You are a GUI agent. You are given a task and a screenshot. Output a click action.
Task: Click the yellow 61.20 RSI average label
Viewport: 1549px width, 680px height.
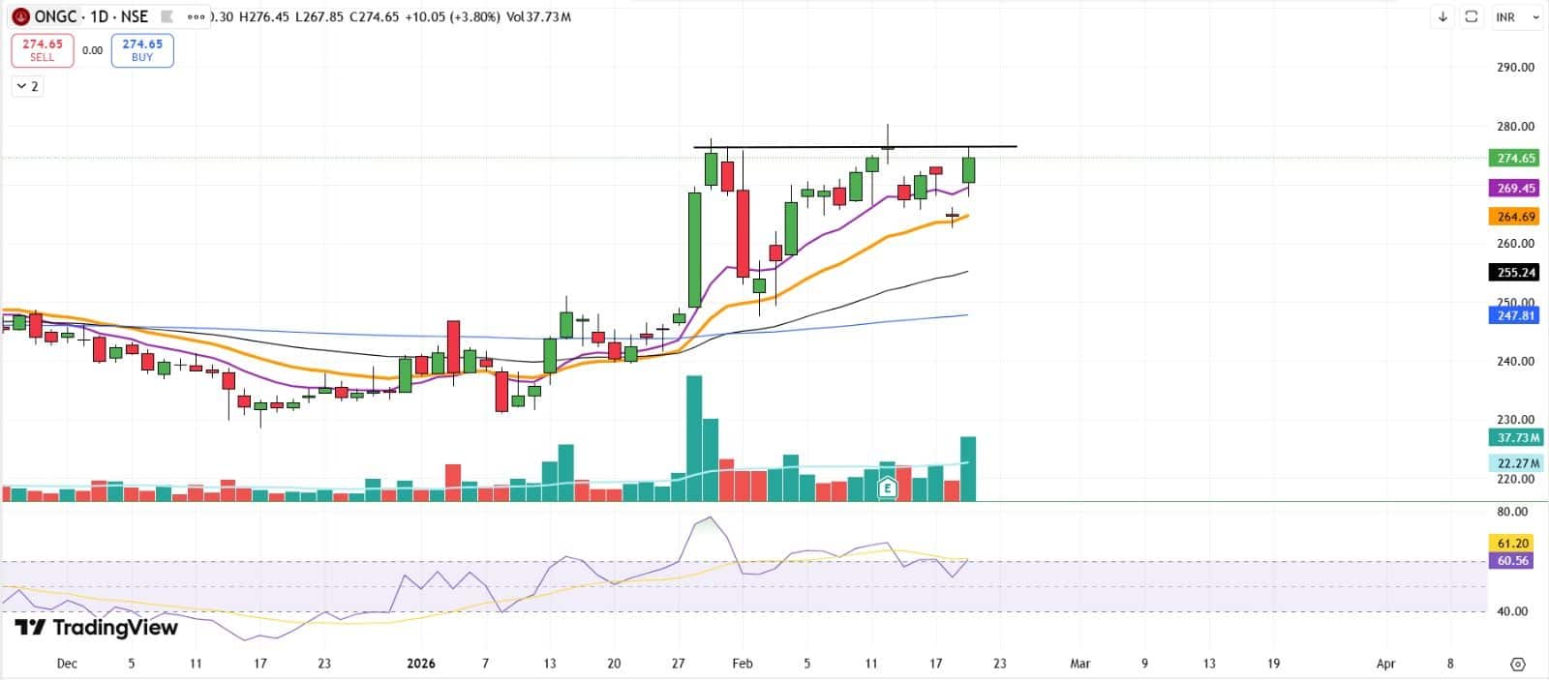point(1510,544)
